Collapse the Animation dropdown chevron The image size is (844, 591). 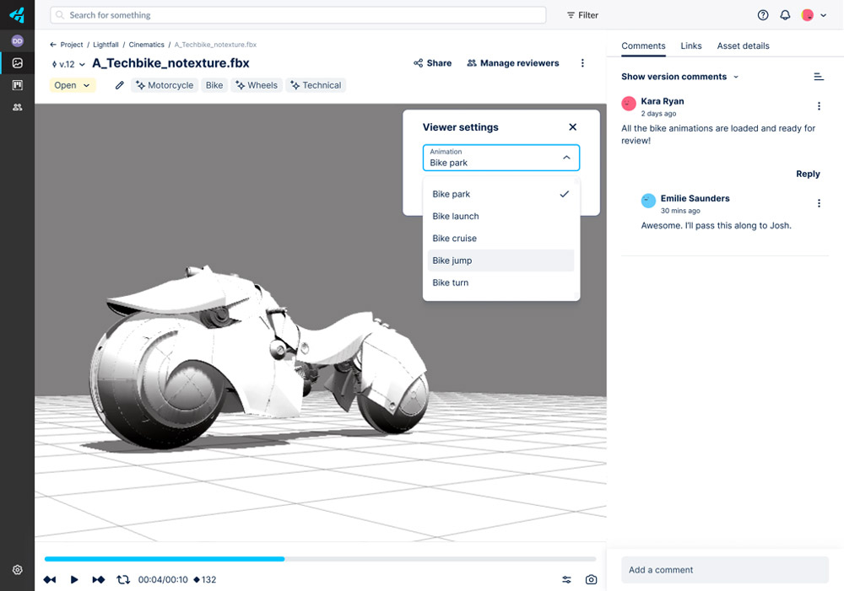565,158
